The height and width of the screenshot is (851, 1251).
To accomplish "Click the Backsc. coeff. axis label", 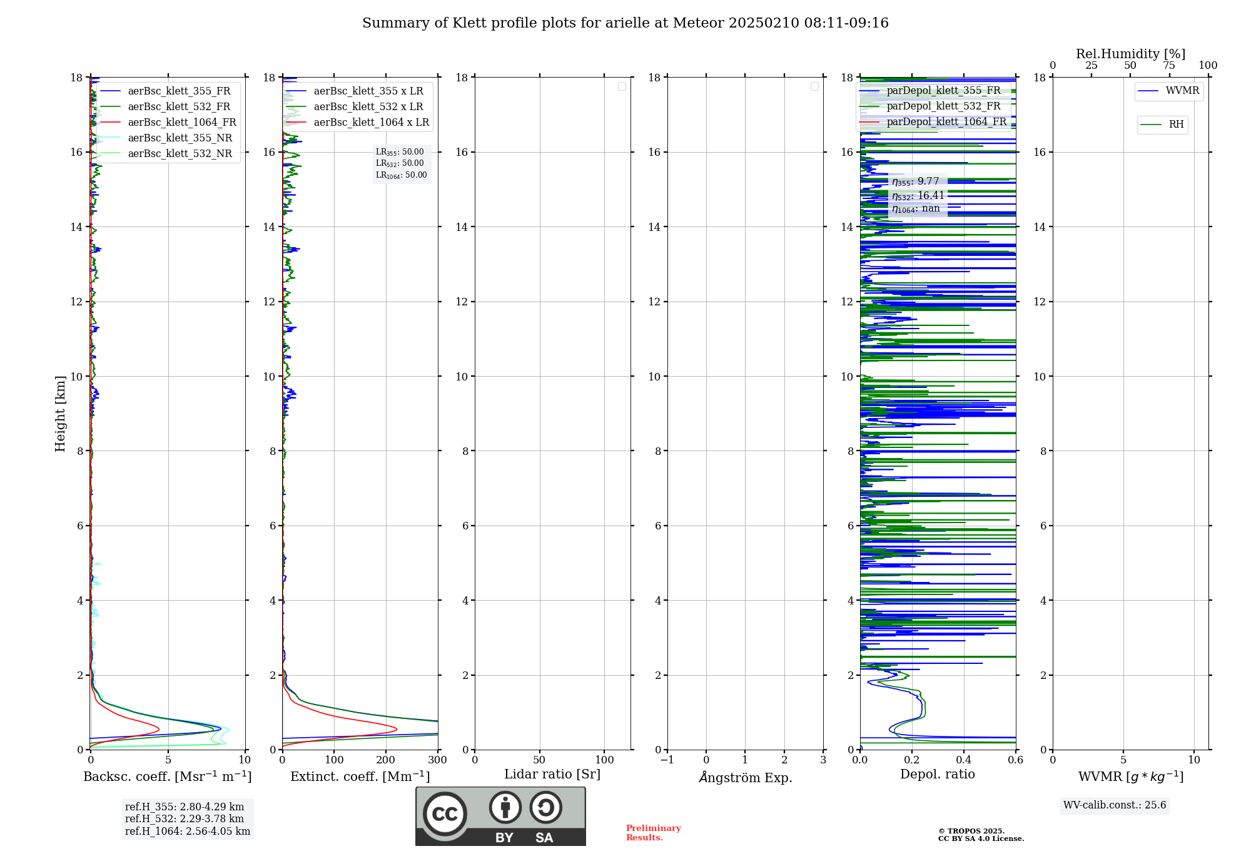I will (x=168, y=777).
